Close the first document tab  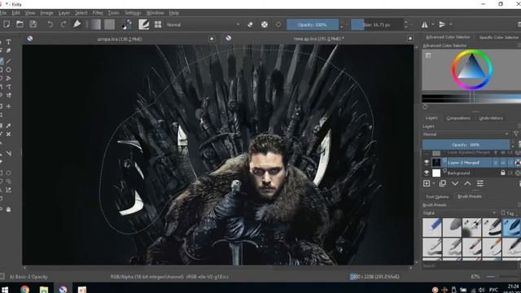tap(212, 39)
